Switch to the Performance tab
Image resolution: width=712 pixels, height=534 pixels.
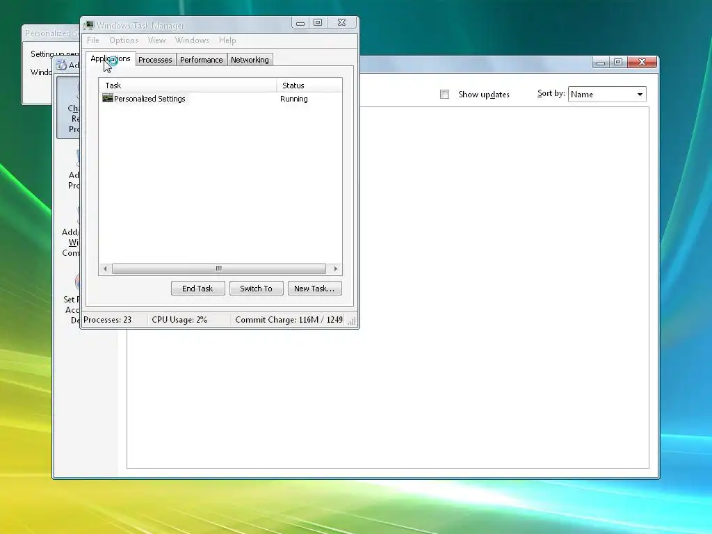point(201,60)
